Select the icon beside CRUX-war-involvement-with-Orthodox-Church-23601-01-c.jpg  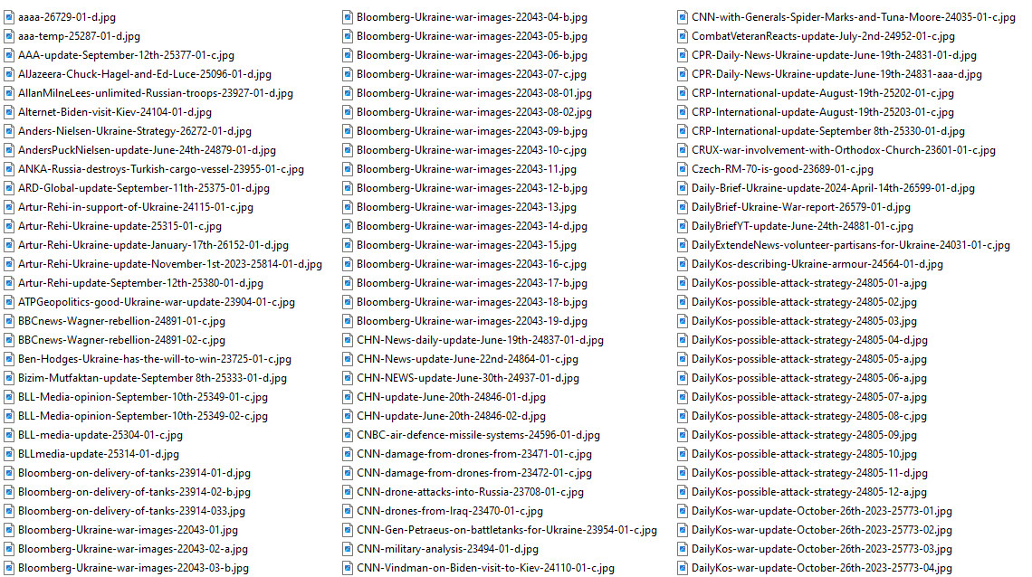(683, 150)
